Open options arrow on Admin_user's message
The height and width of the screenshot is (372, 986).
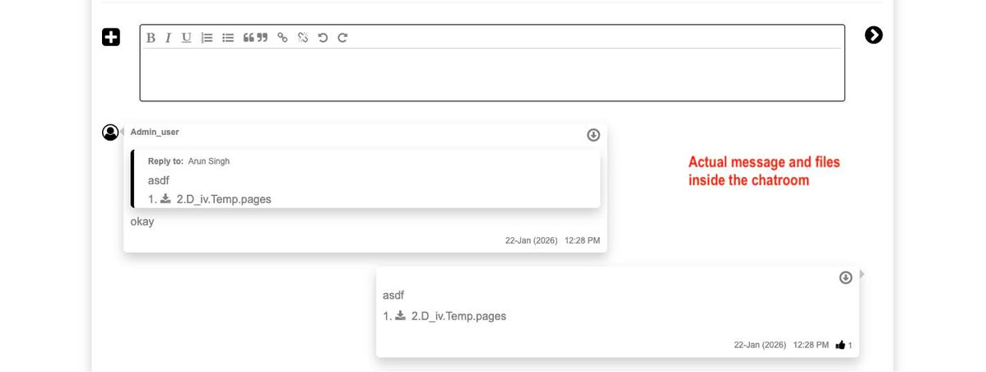pyautogui.click(x=593, y=135)
